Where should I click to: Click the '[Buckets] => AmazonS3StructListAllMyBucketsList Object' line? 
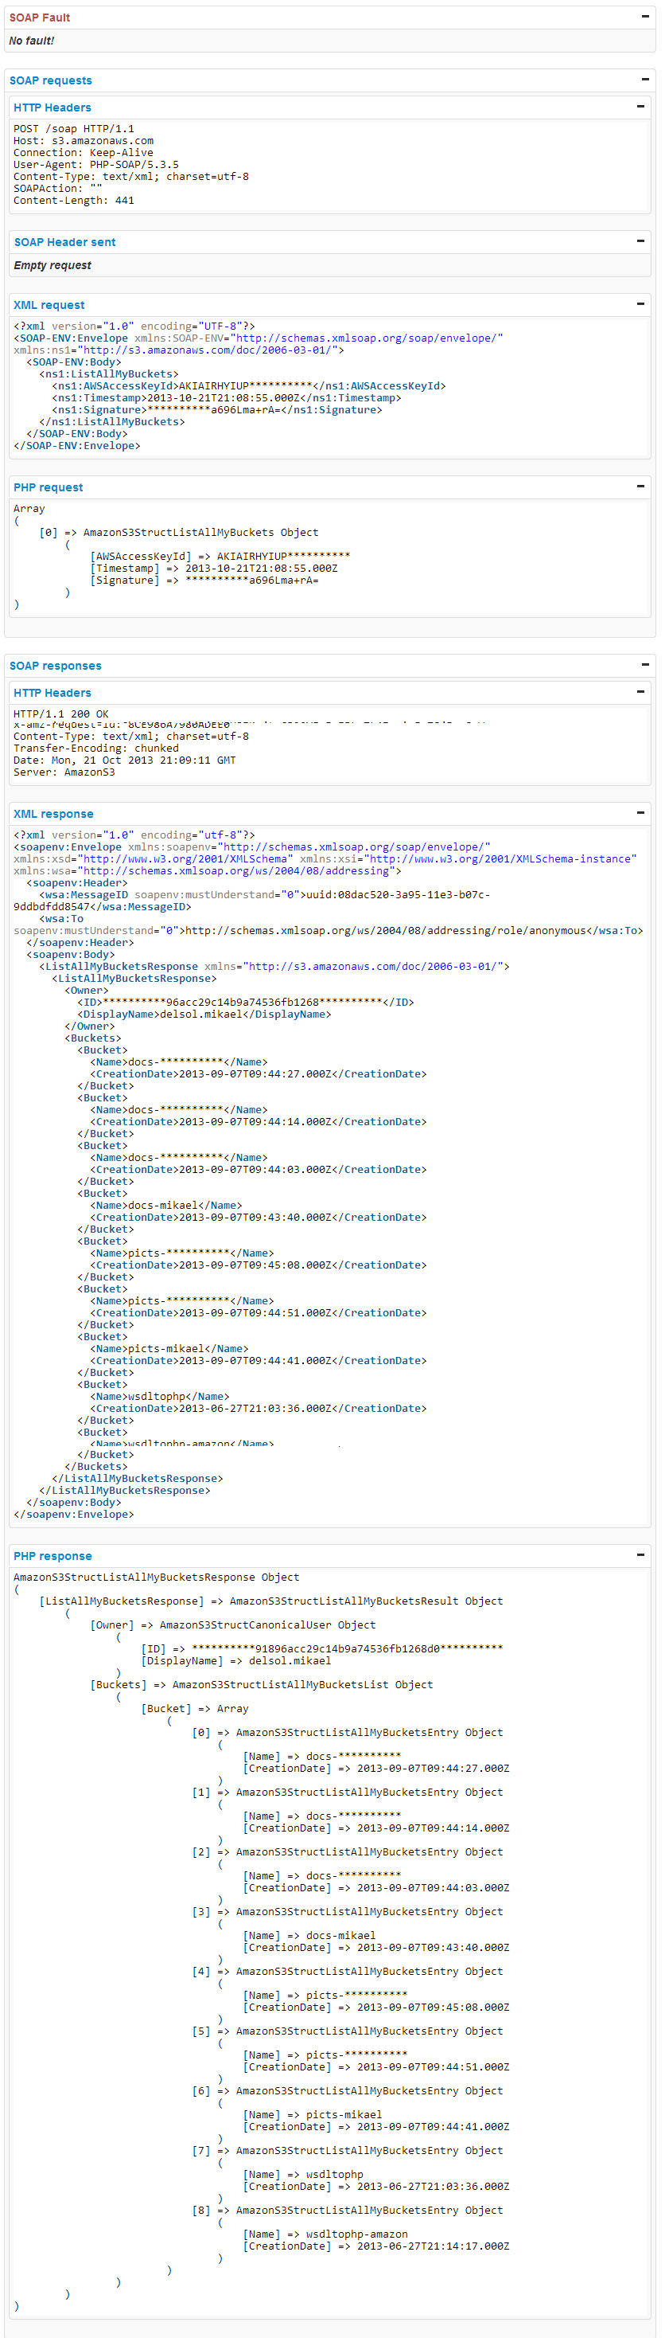tap(261, 1684)
